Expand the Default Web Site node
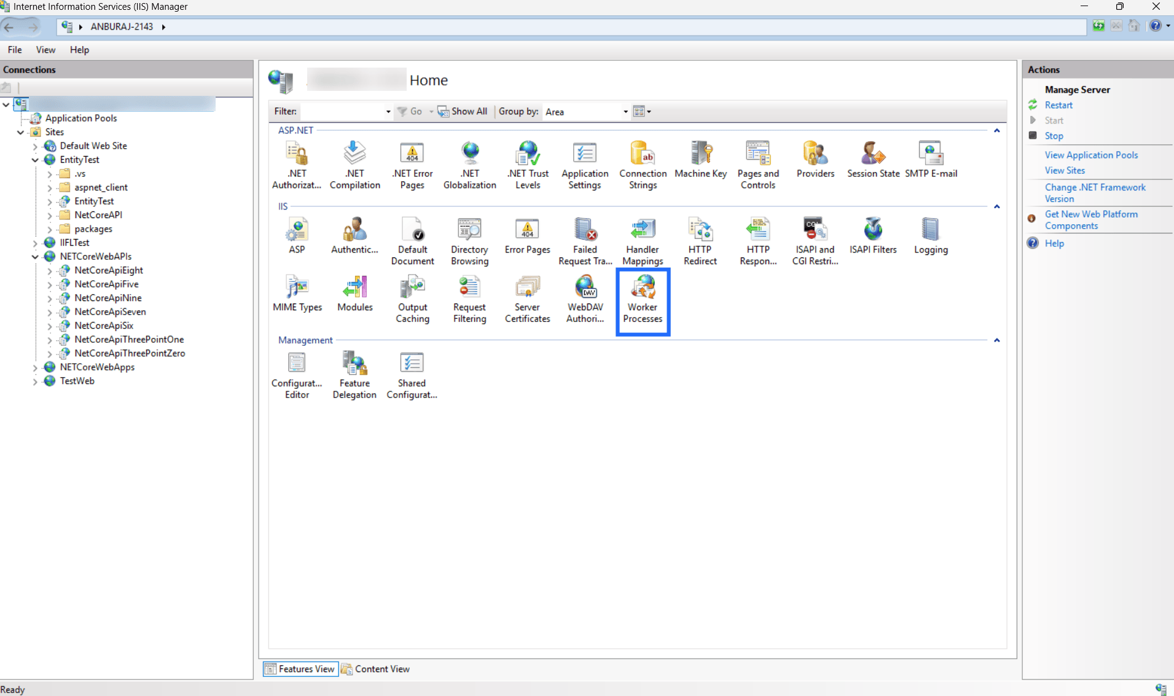 tap(35, 146)
